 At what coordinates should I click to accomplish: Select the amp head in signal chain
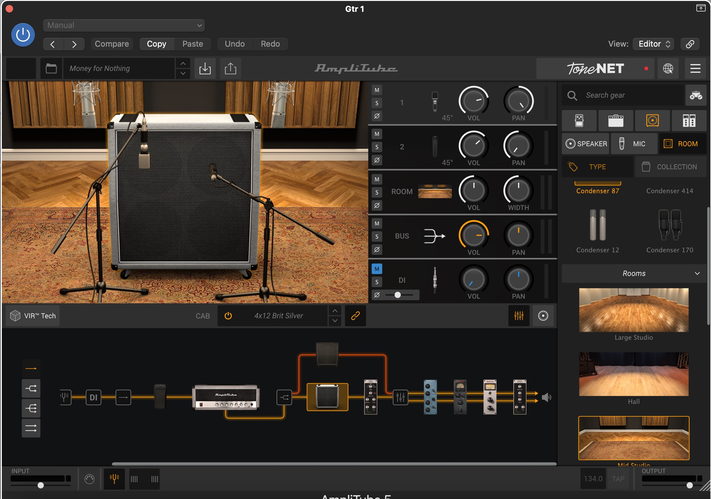226,397
